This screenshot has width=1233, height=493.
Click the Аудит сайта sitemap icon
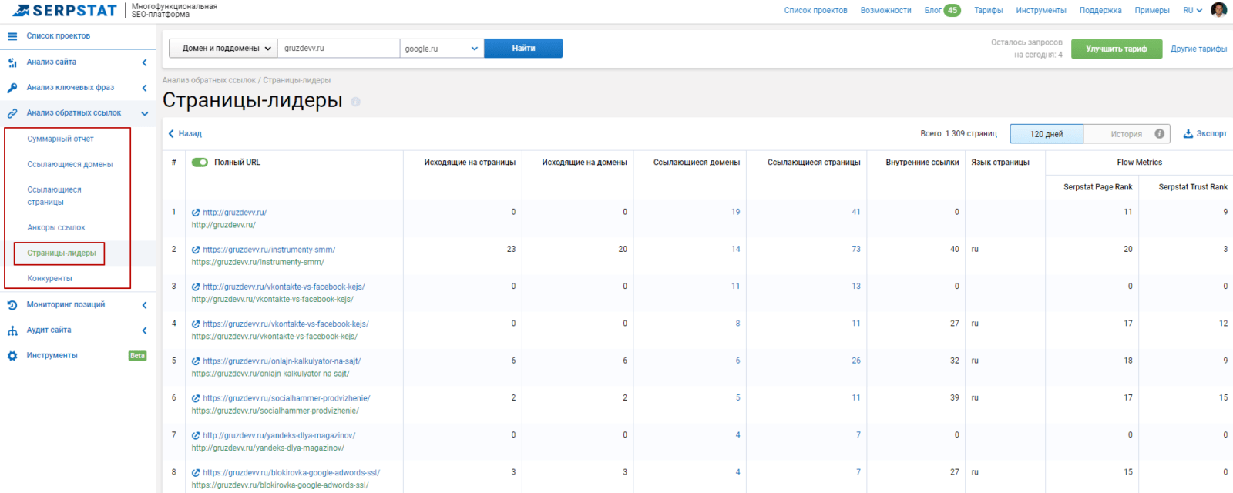tap(12, 330)
